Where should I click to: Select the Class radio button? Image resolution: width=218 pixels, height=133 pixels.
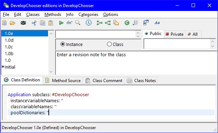click(115, 44)
